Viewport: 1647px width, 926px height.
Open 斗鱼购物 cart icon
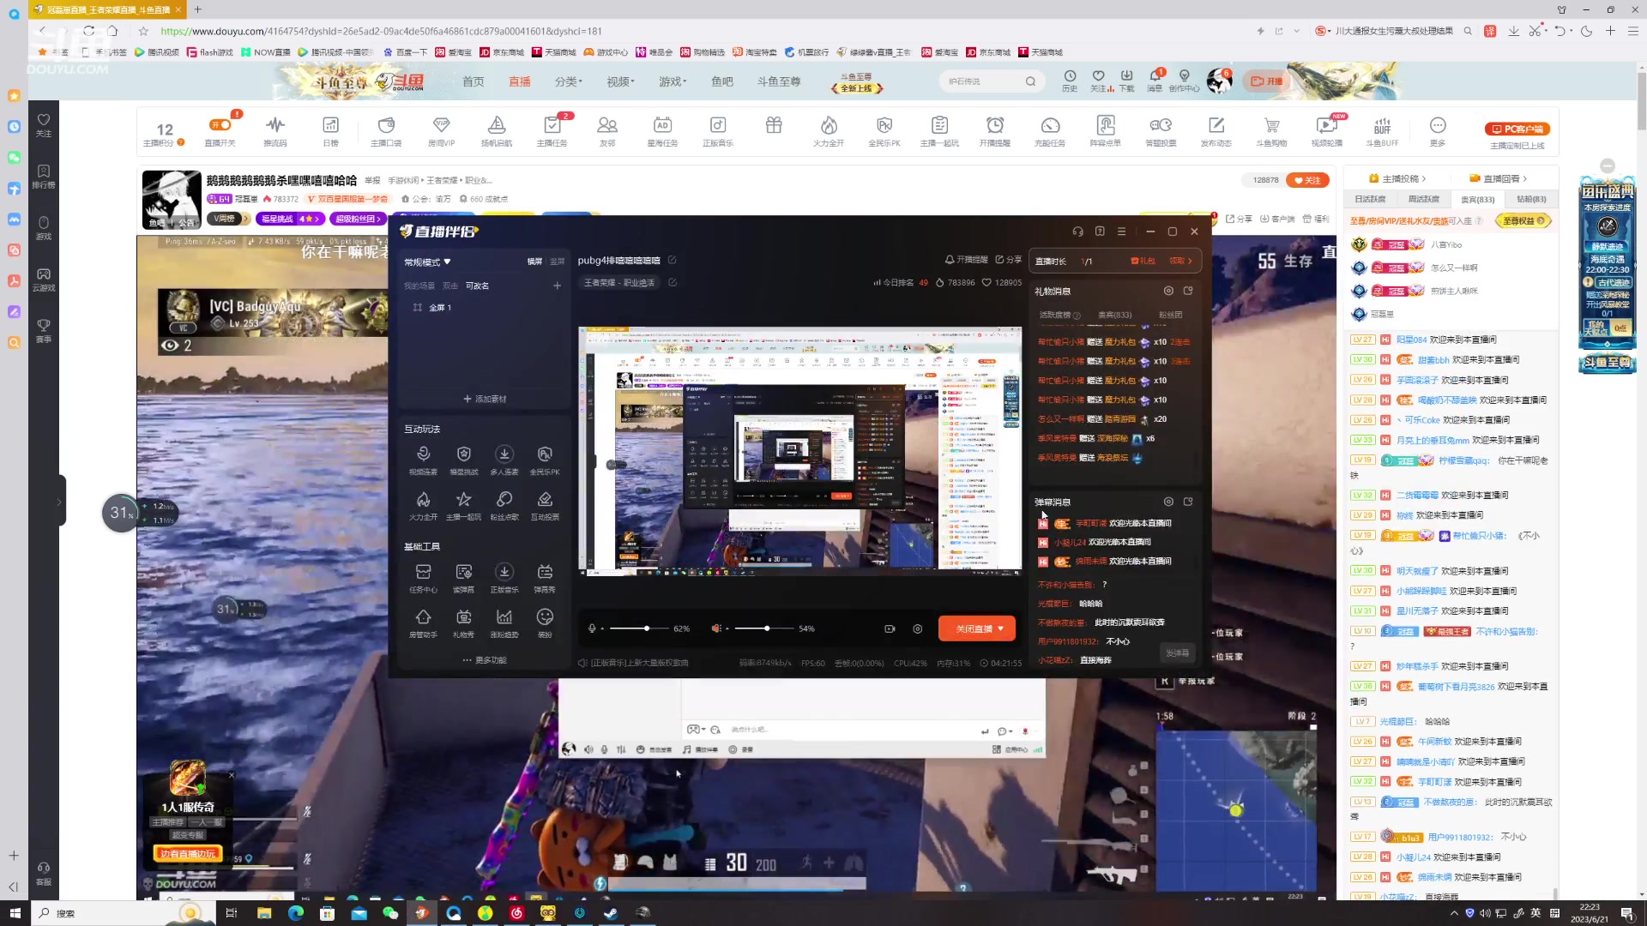[1271, 131]
